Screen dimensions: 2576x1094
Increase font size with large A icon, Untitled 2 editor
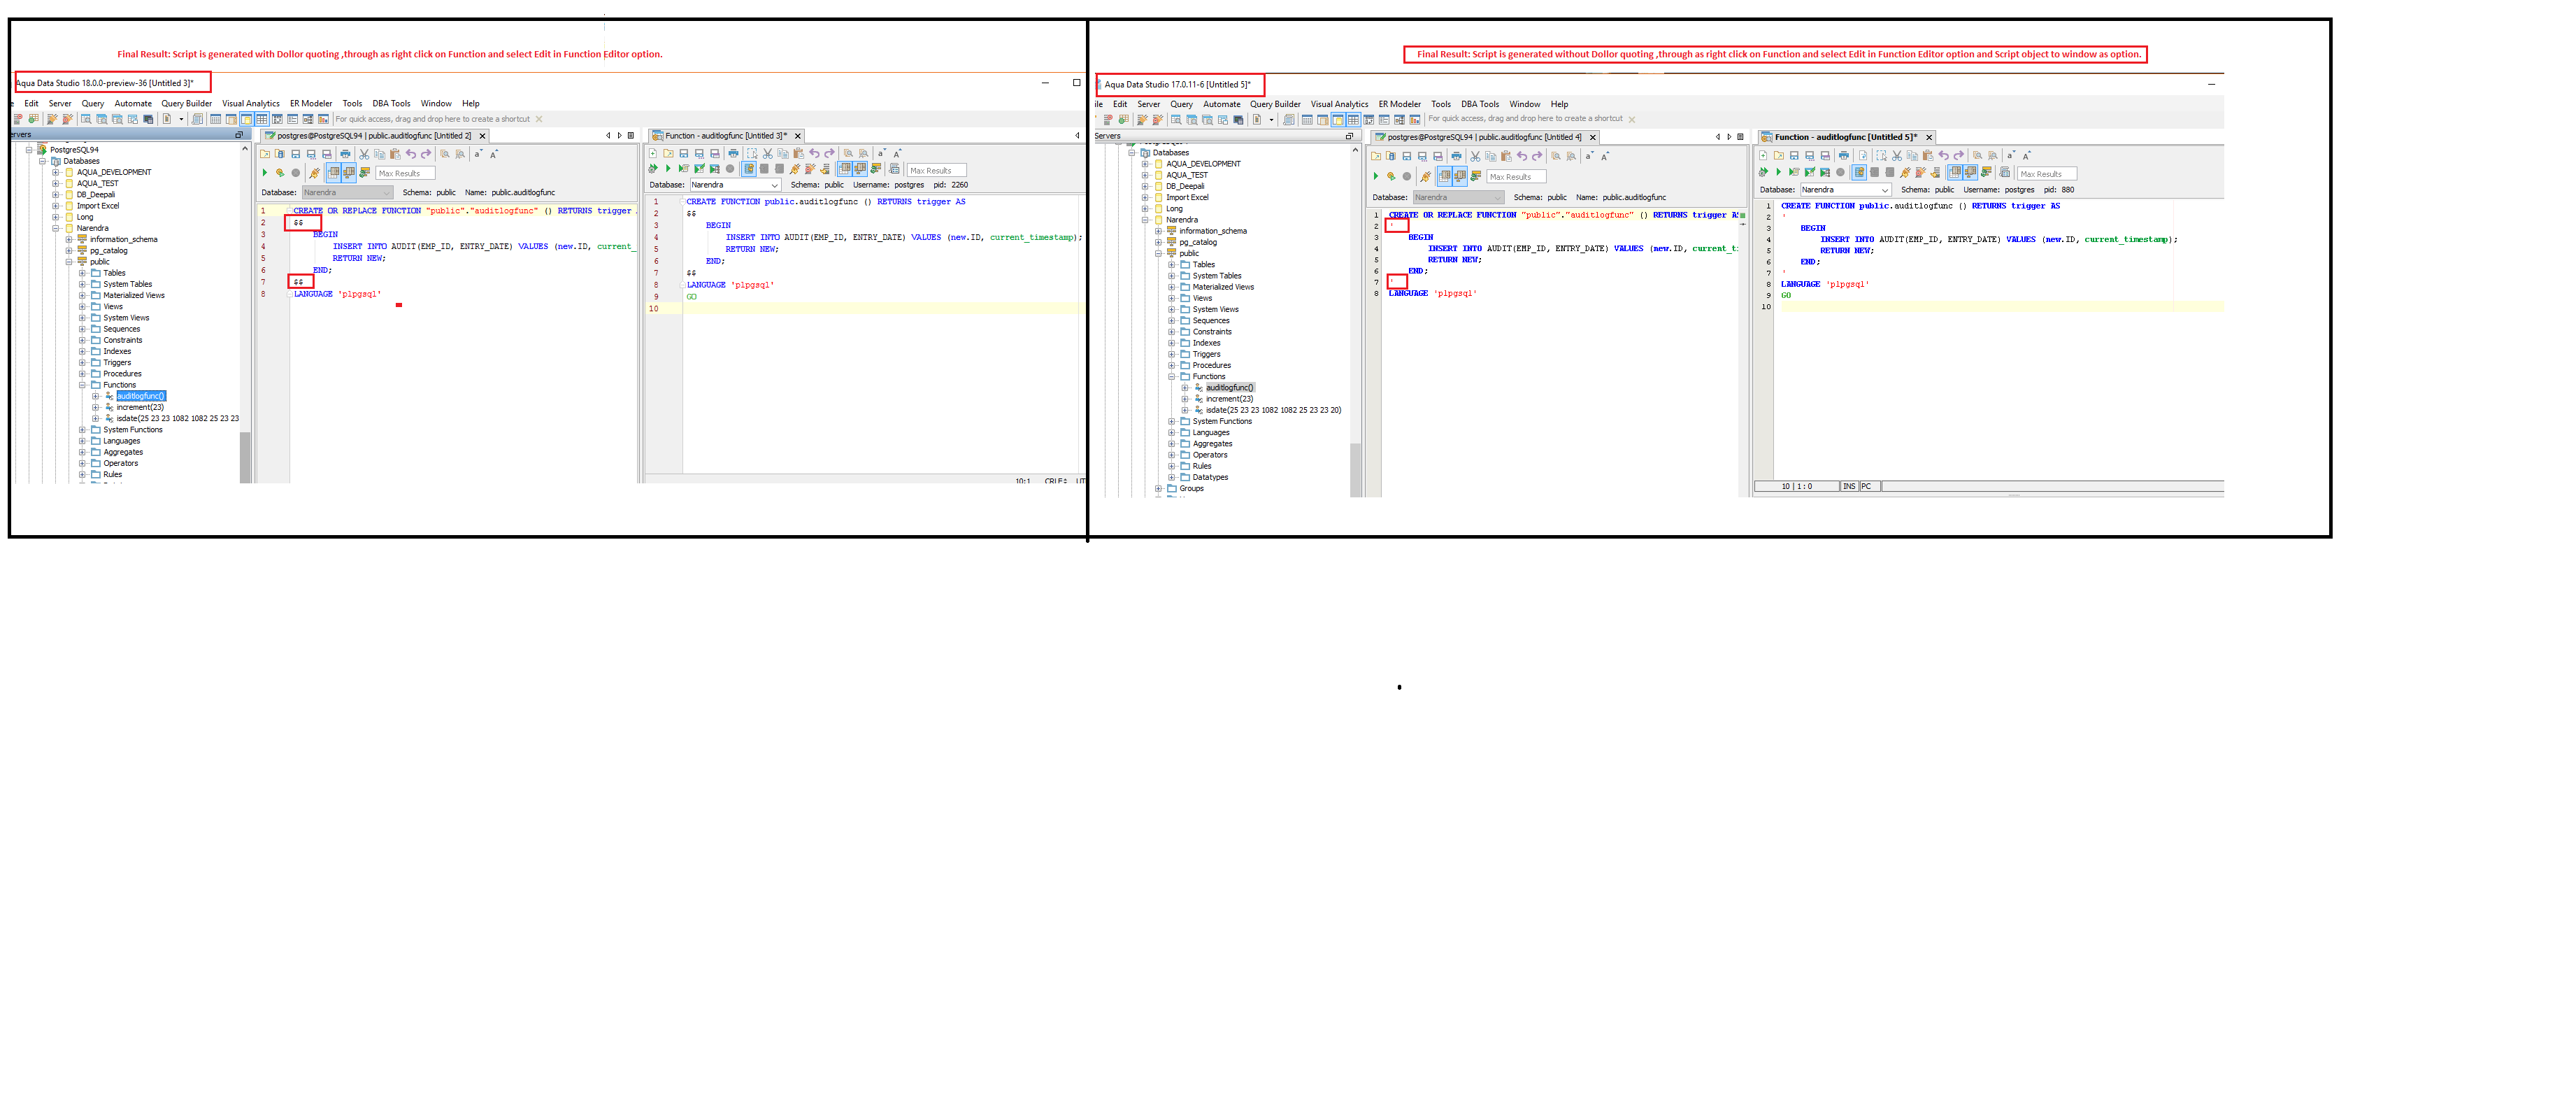494,155
